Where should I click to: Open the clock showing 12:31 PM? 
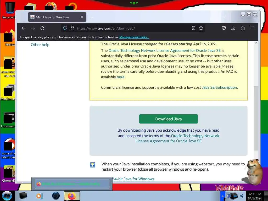click(x=255, y=196)
